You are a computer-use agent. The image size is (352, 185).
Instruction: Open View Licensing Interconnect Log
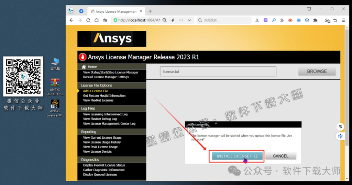tap(105, 114)
